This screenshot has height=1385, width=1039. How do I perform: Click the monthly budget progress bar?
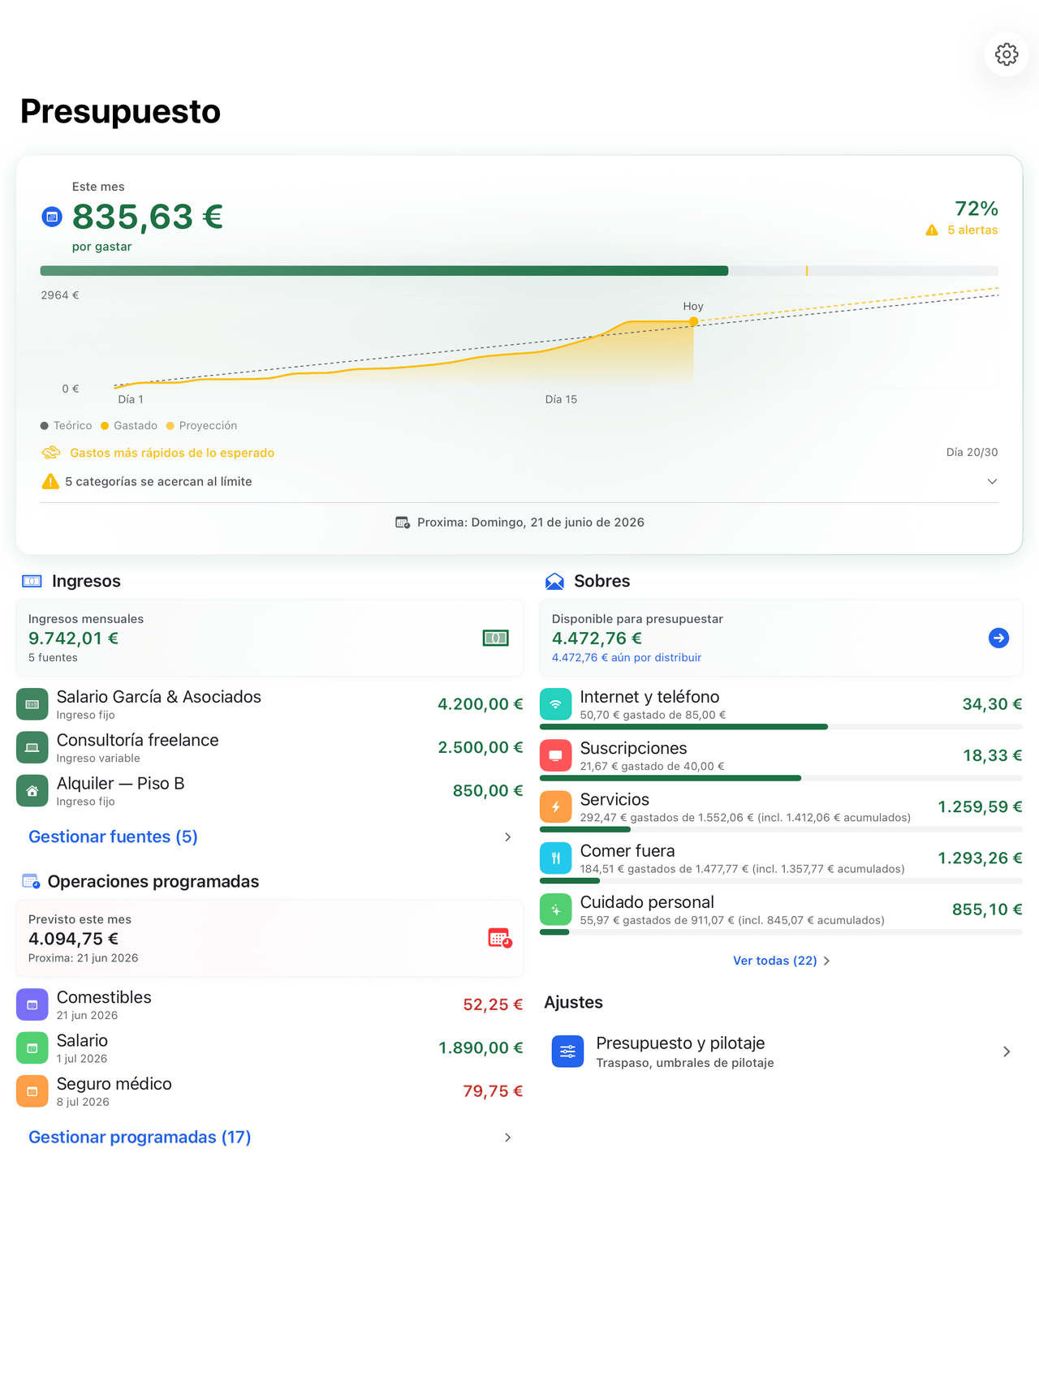[519, 271]
